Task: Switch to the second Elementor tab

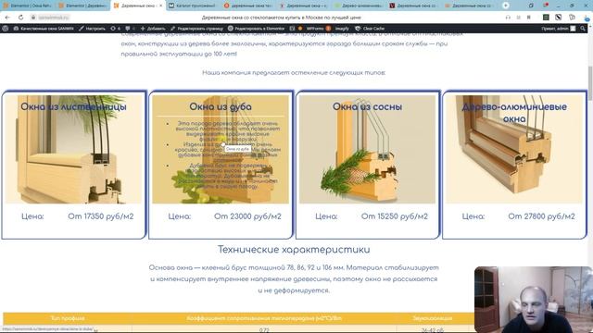Action: (x=82, y=6)
